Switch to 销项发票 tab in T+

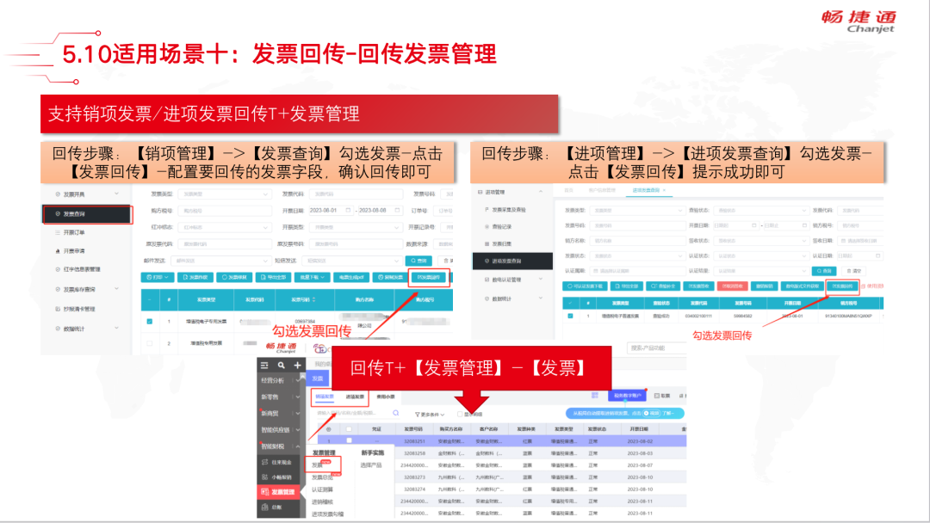[x=325, y=397]
